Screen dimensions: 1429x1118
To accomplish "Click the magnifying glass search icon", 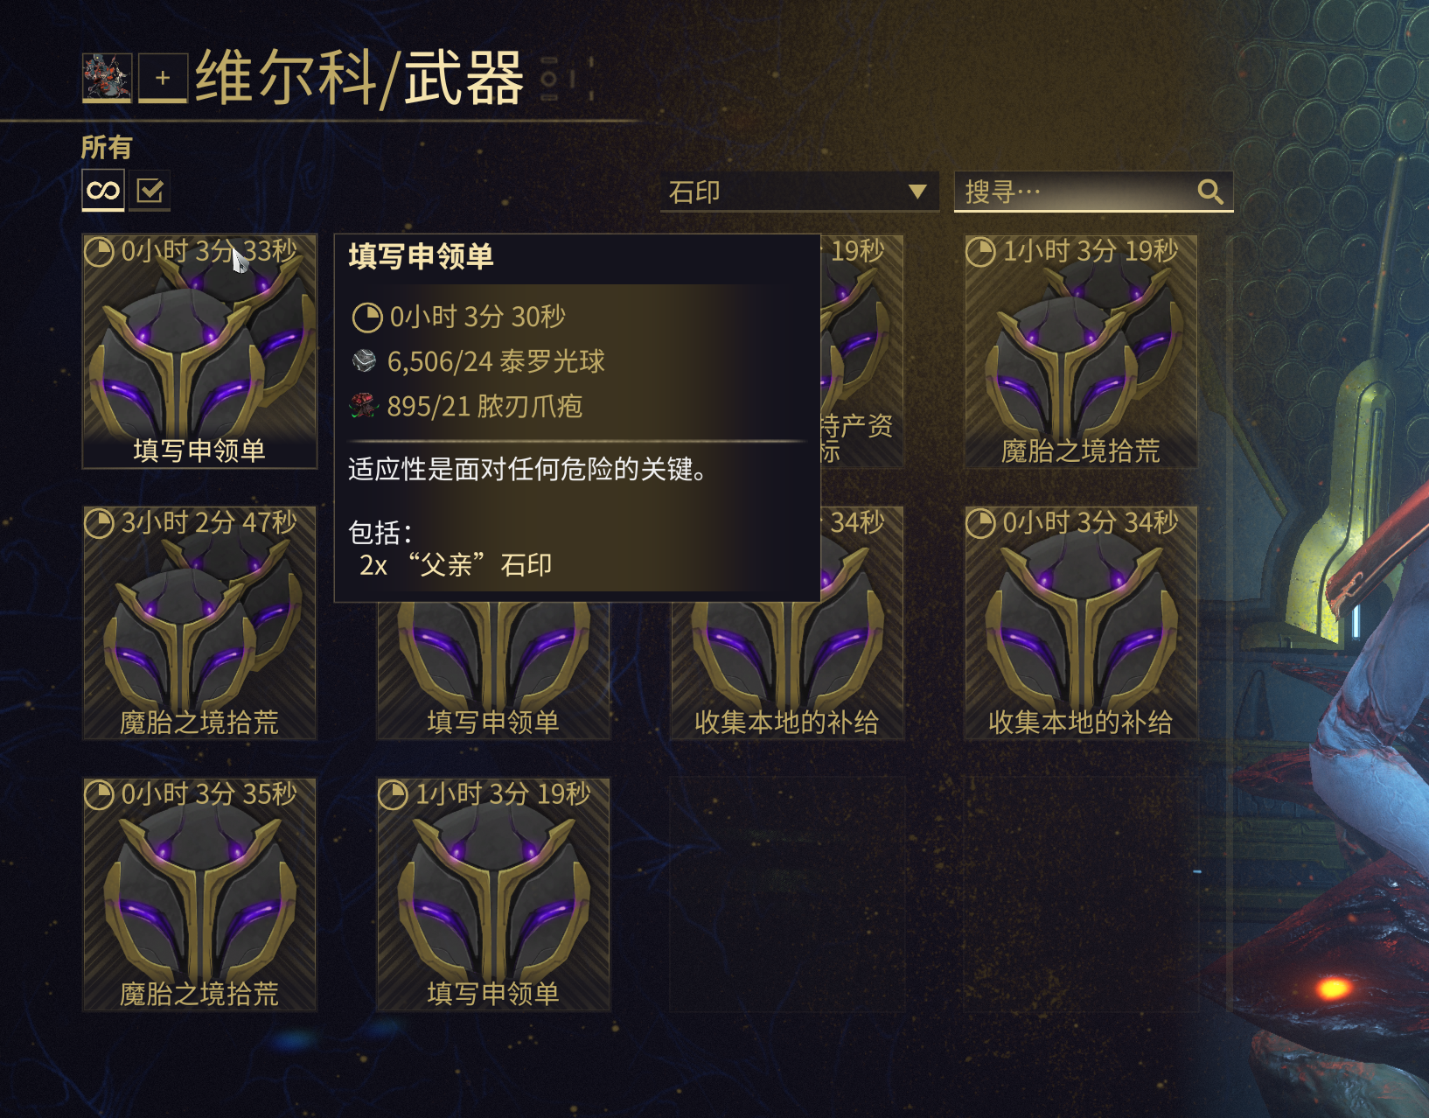I will [1210, 192].
